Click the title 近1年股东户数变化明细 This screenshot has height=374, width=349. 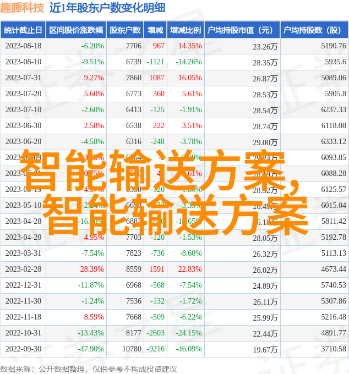[x=107, y=8]
